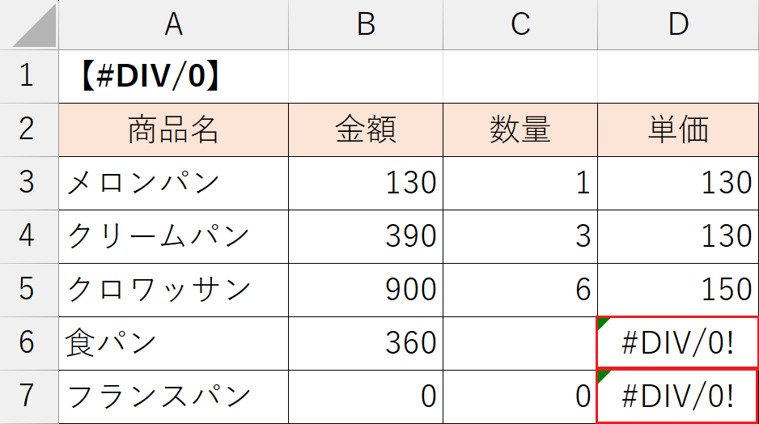Select column B header
This screenshot has width=759, height=424.
coord(366,25)
